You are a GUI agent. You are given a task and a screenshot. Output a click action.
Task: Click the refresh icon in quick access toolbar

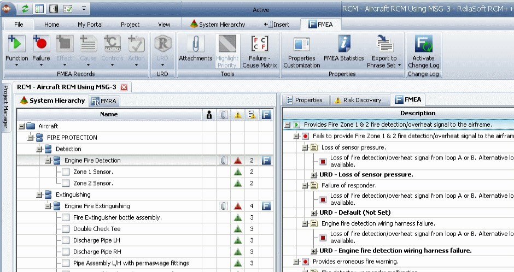[25, 9]
